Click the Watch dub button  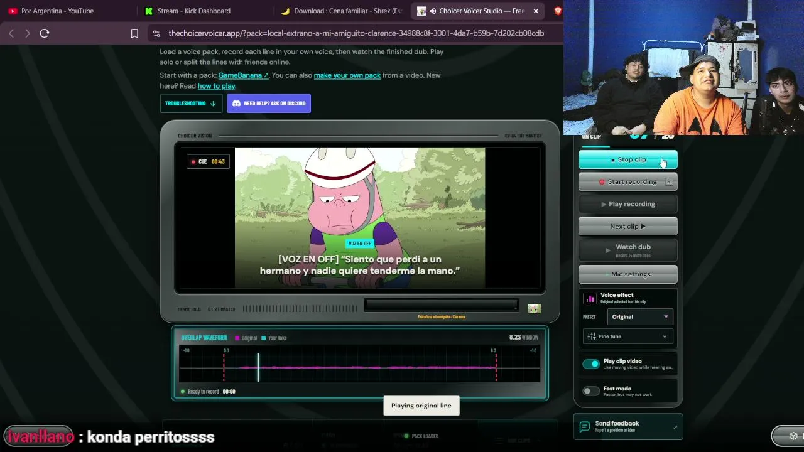(628, 250)
